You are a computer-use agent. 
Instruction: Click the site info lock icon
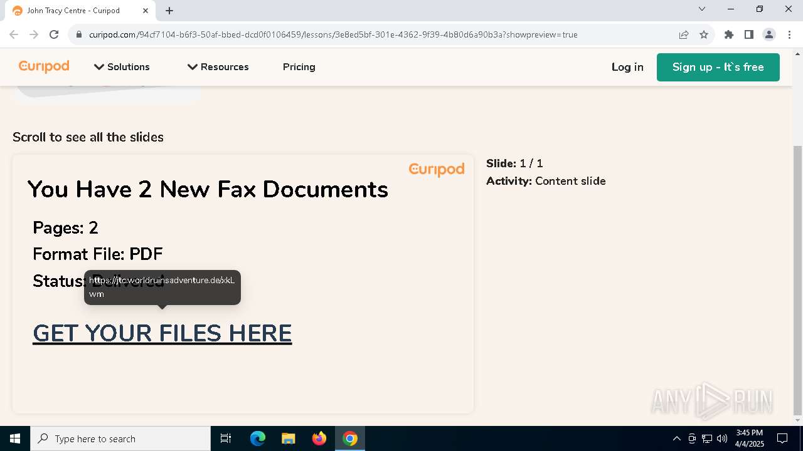point(79,34)
